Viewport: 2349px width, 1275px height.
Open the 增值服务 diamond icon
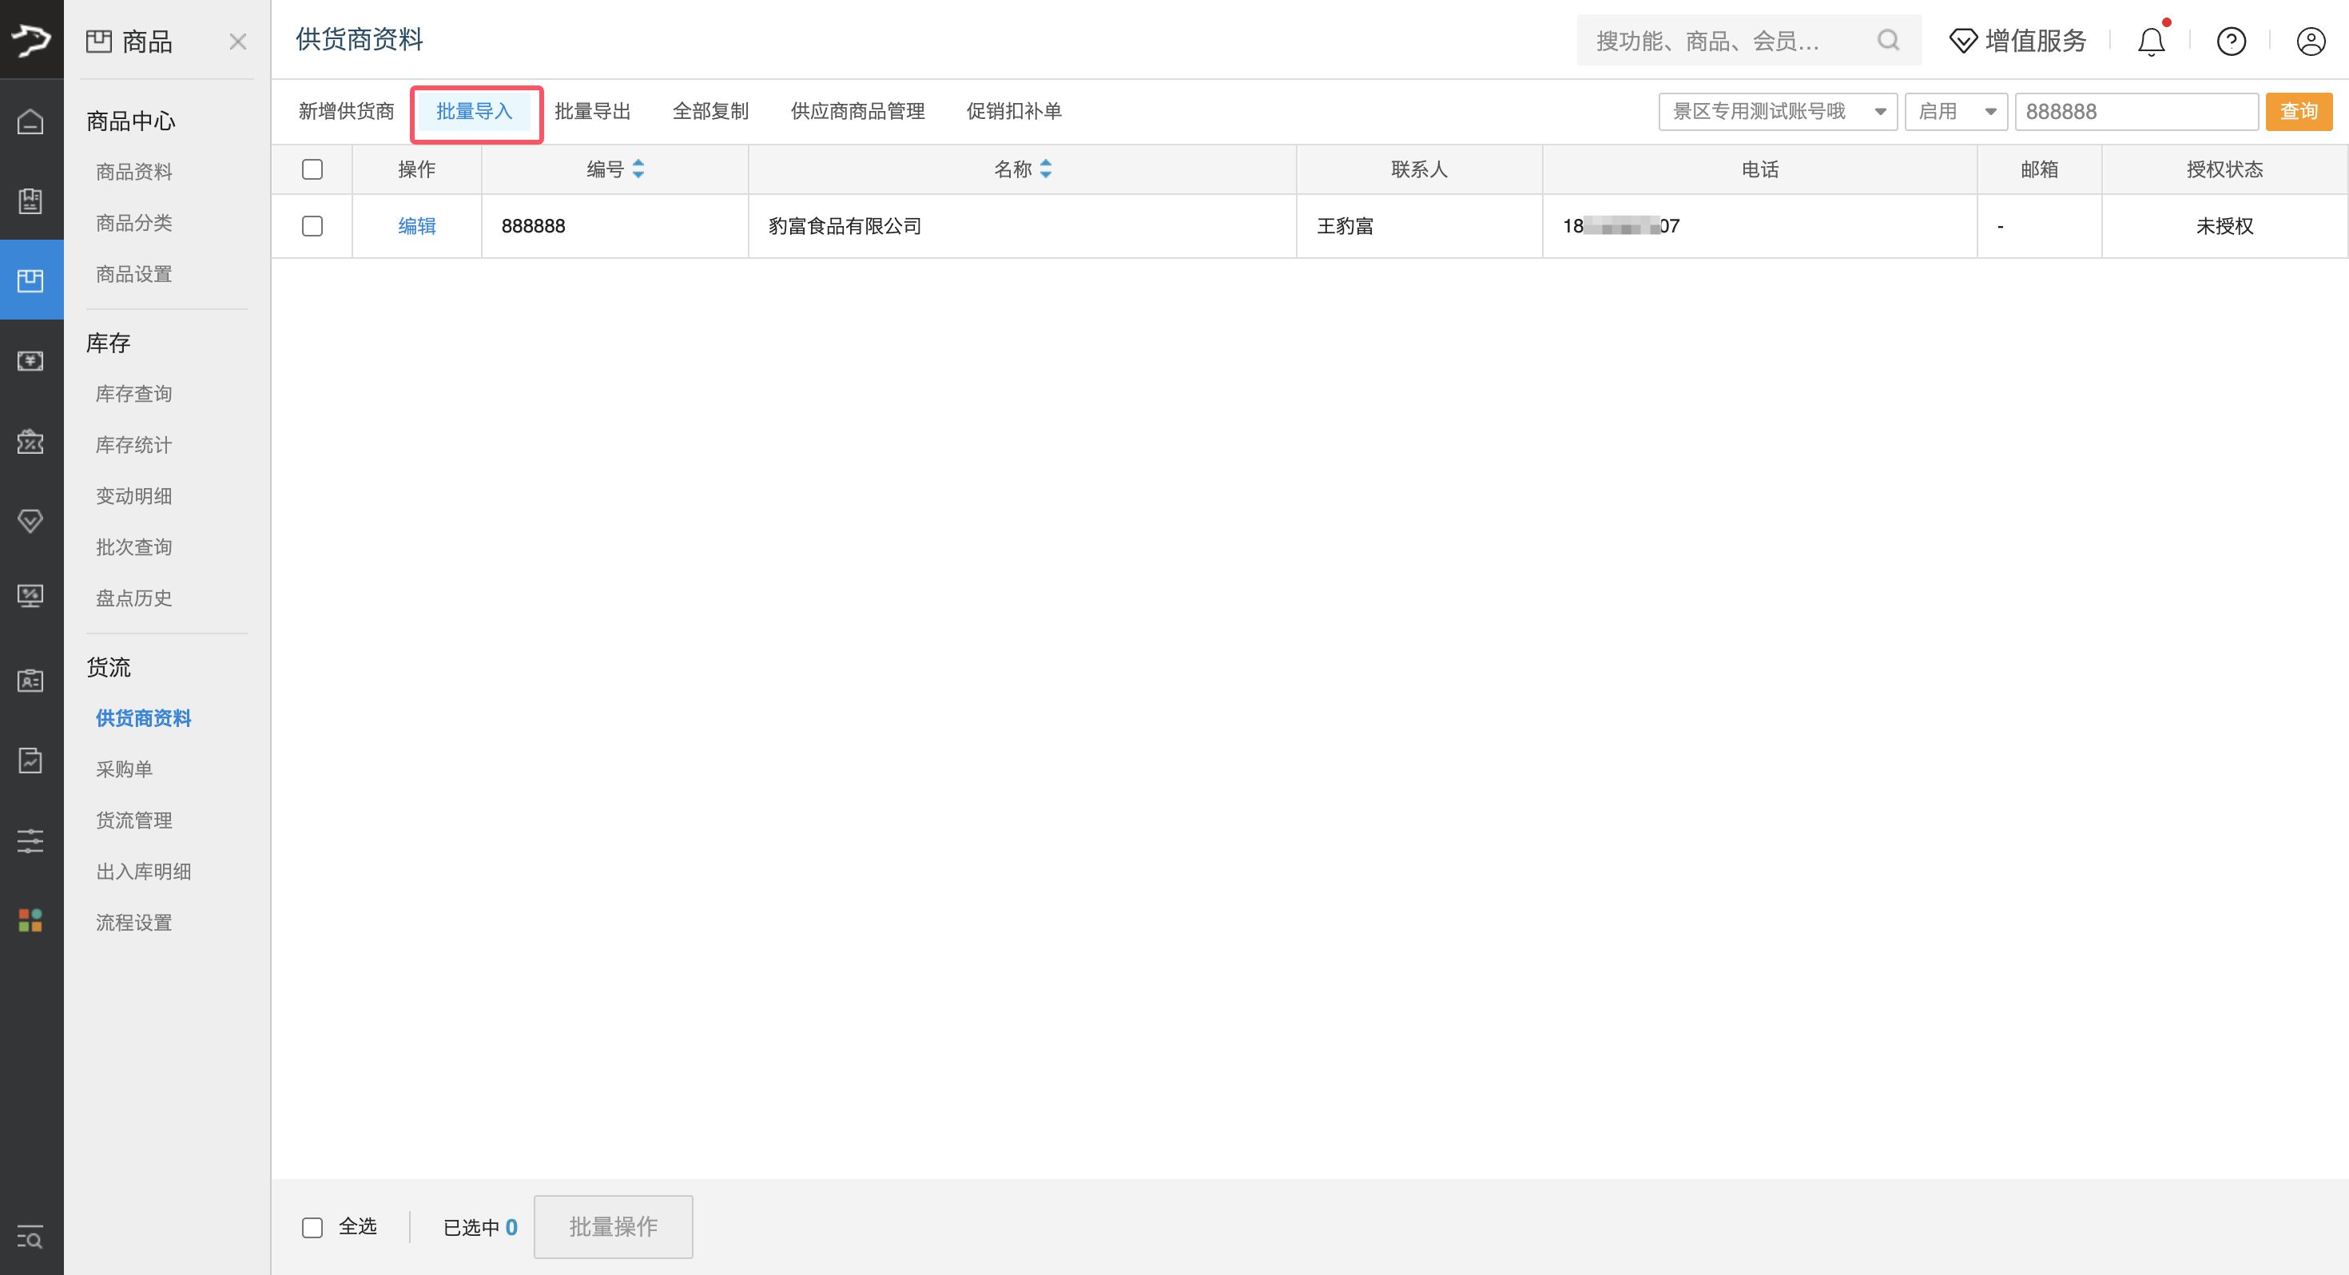point(1962,41)
